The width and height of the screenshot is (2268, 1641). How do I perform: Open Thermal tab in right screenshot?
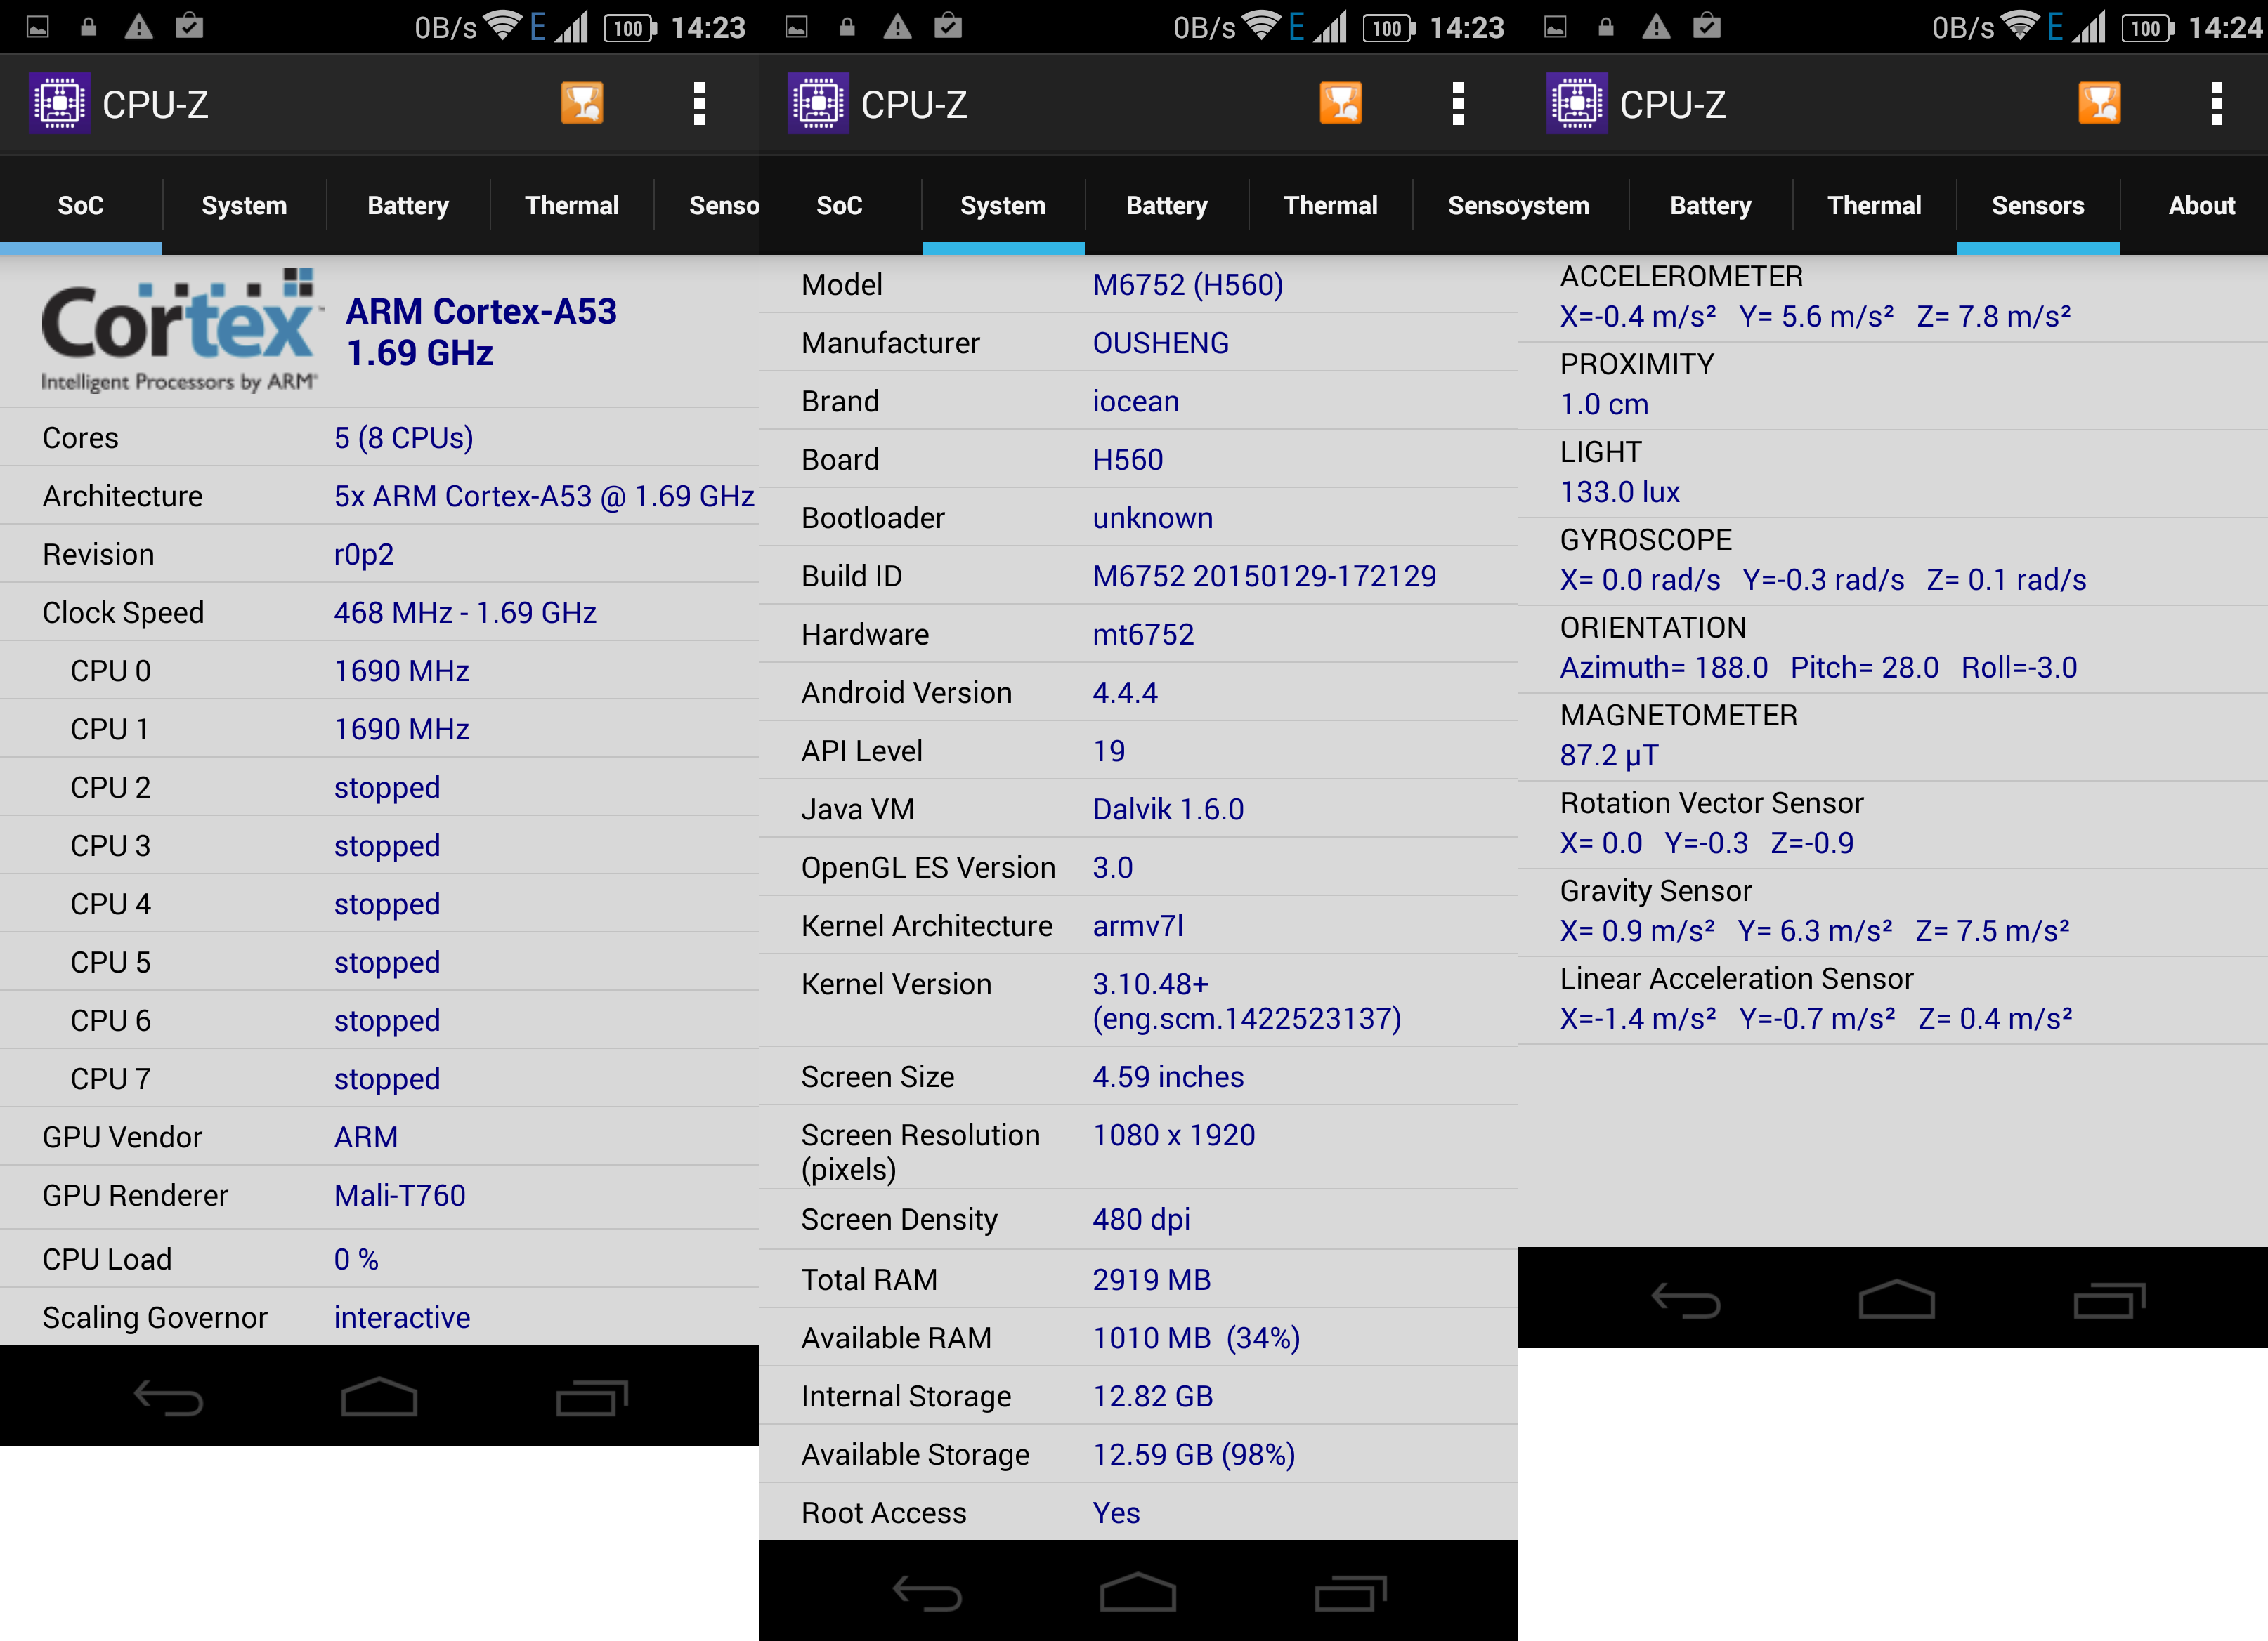point(1875,206)
